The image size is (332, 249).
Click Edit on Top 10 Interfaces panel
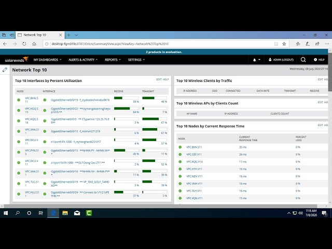pyautogui.click(x=159, y=79)
